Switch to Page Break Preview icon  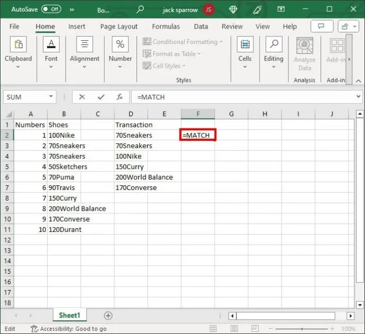(255, 329)
